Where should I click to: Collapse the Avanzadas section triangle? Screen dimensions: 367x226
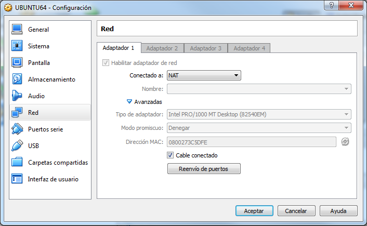[x=129, y=101]
